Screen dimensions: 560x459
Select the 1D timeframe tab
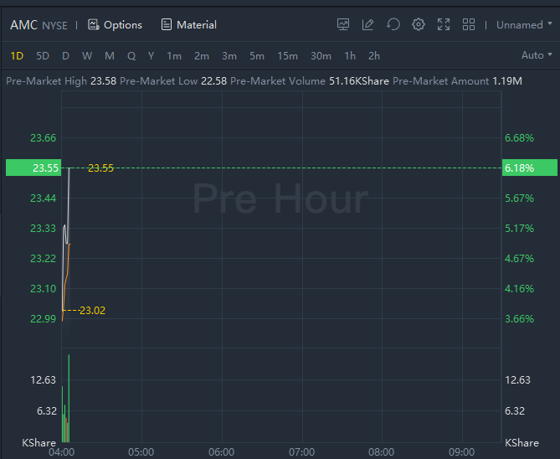point(17,56)
